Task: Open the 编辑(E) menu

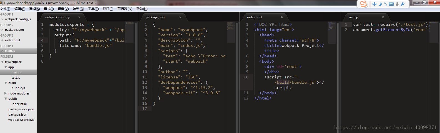Action: (x=20, y=9)
